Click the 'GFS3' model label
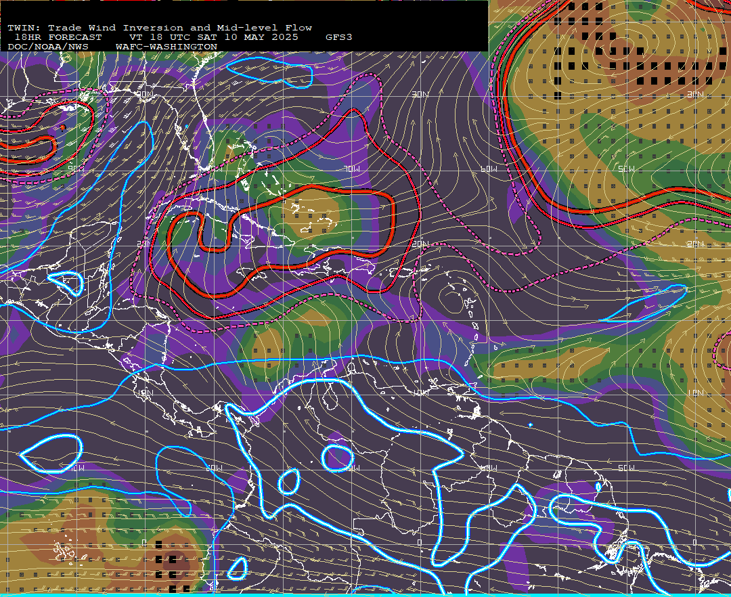This screenshot has width=731, height=597. tap(339, 37)
